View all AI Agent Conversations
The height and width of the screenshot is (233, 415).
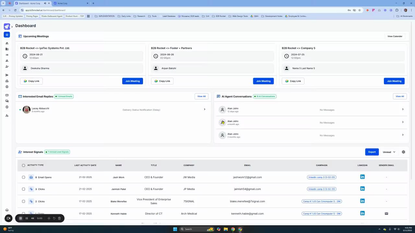[400, 96]
